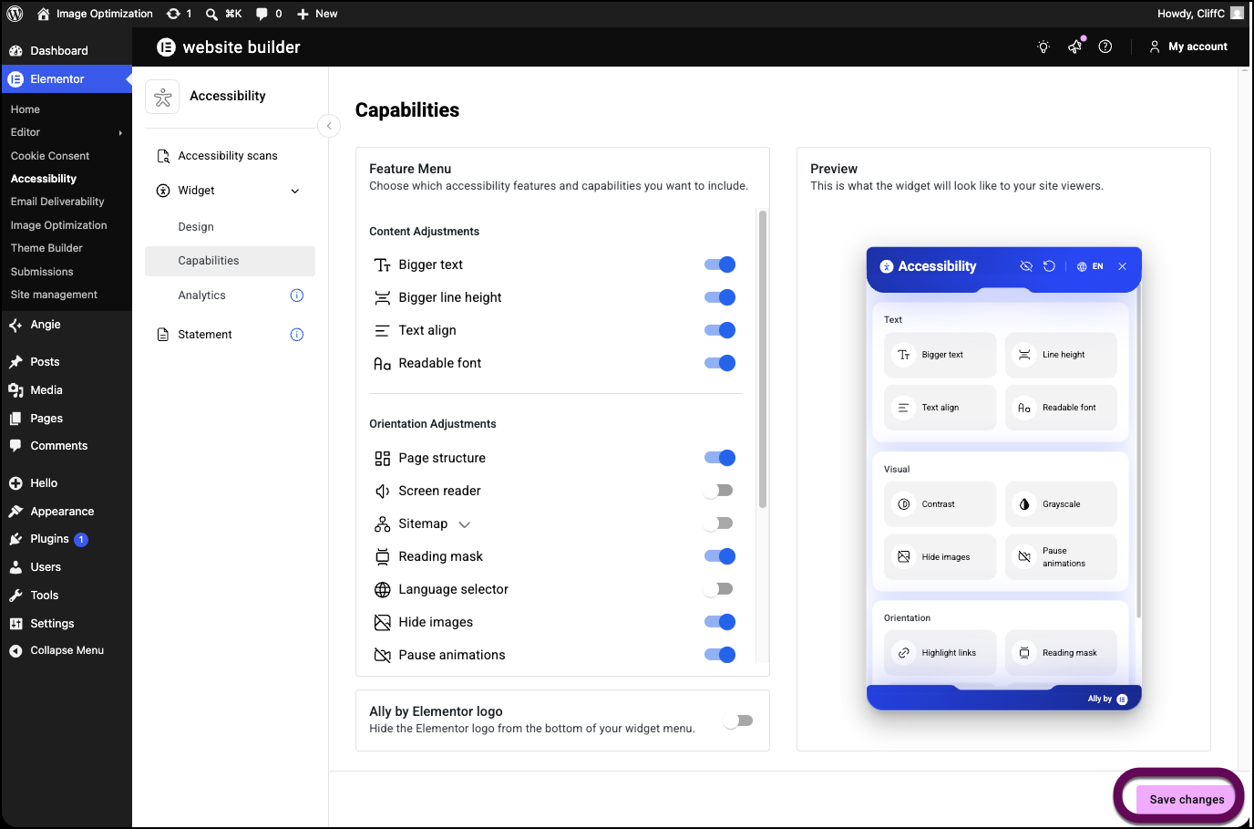
Task: Open the help question mark icon
Action: (1105, 47)
